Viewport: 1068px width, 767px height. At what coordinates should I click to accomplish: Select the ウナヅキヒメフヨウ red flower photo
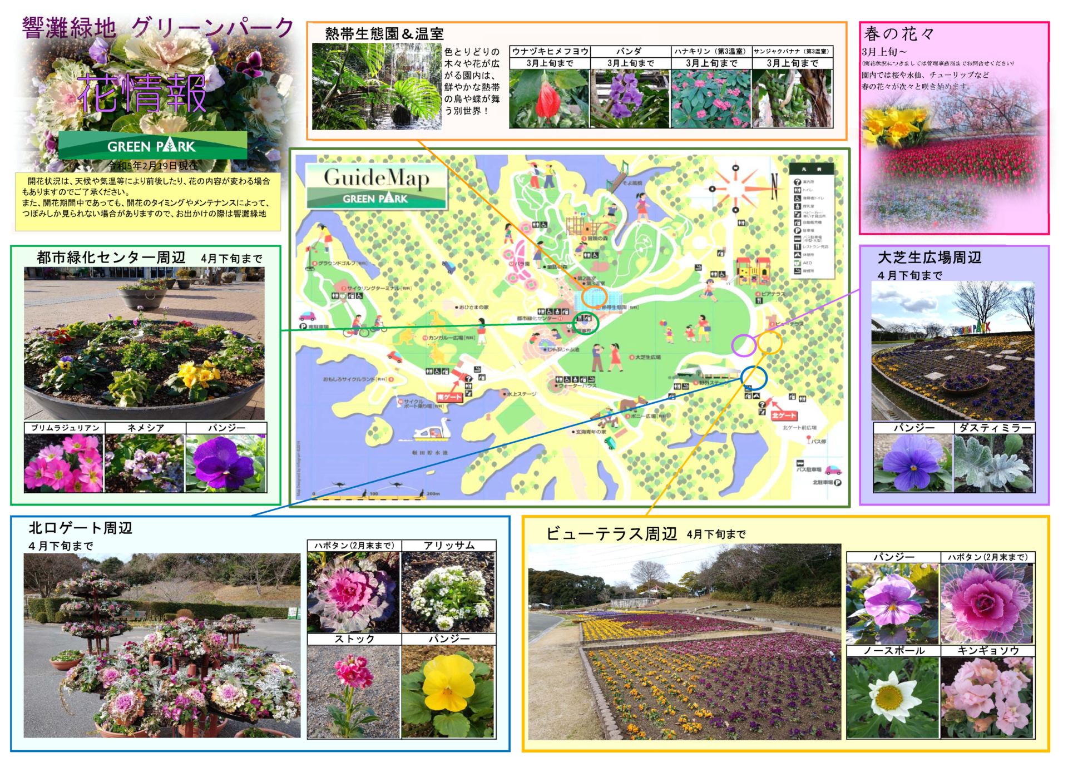coord(549,98)
